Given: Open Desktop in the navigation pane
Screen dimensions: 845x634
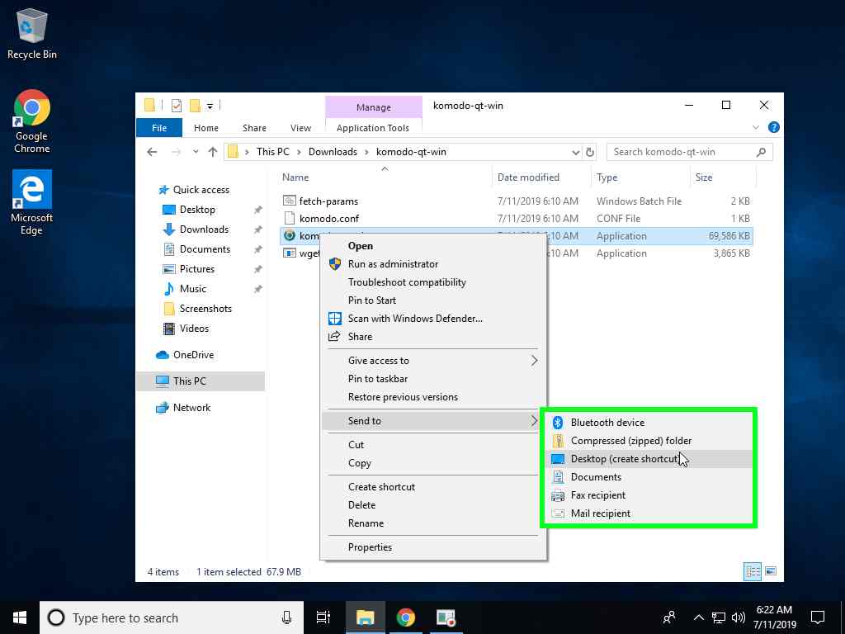Looking at the screenshot, I should tap(197, 210).
